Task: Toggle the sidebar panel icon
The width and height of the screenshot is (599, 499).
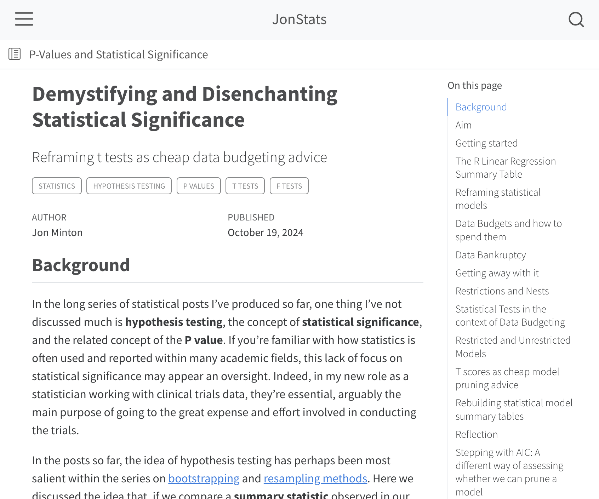Action: click(15, 54)
